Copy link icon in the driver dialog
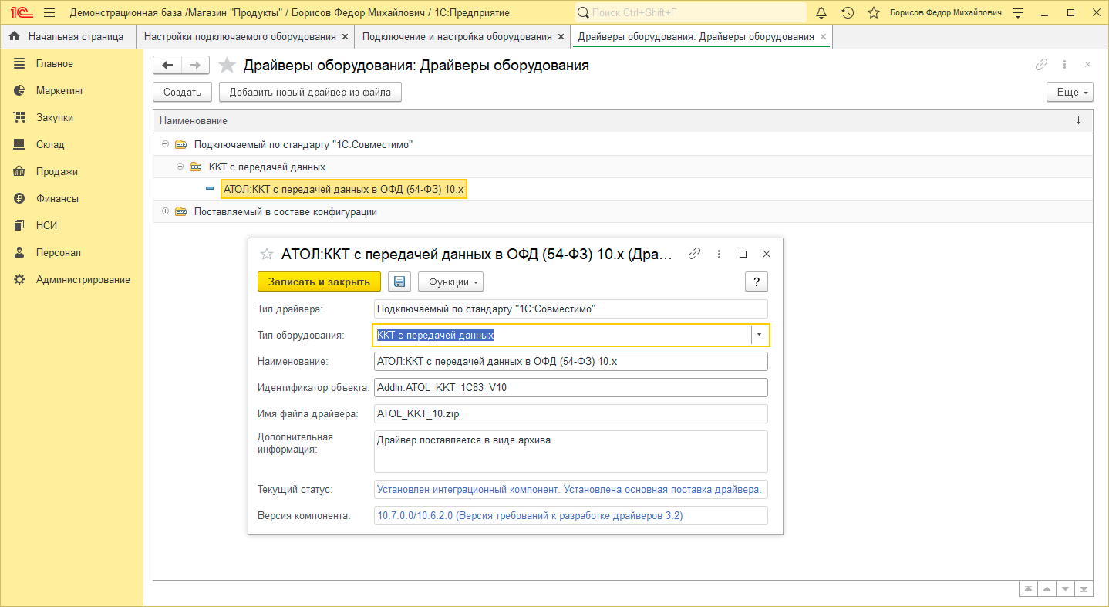This screenshot has width=1109, height=607. tap(694, 254)
